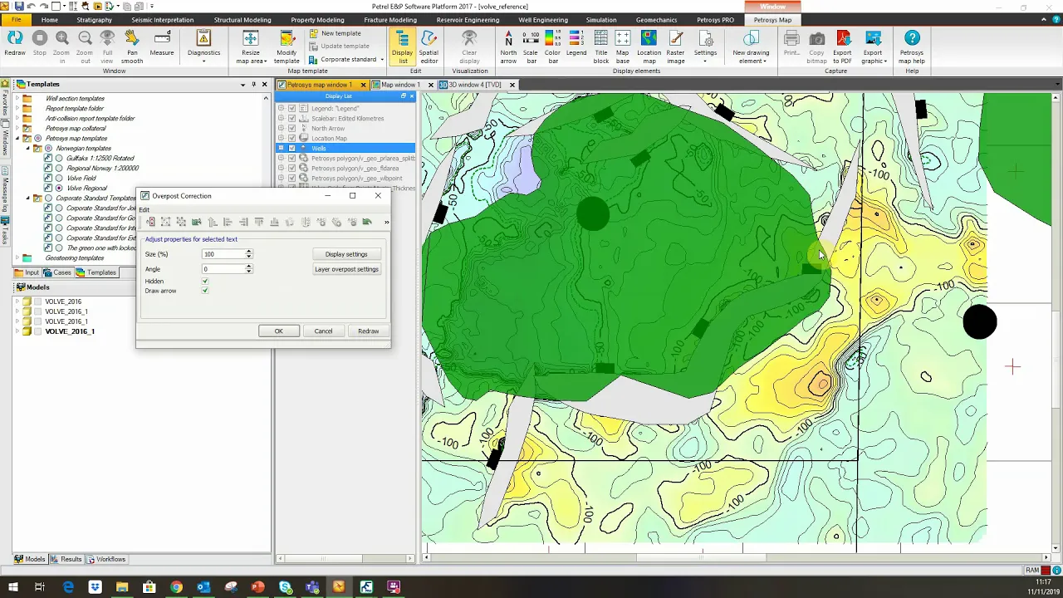Toggle the Hidden checkbox
This screenshot has height=598, width=1063.
(205, 282)
